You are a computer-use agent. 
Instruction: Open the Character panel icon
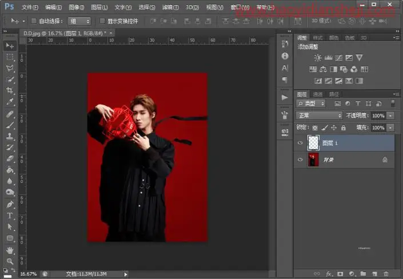pos(285,68)
